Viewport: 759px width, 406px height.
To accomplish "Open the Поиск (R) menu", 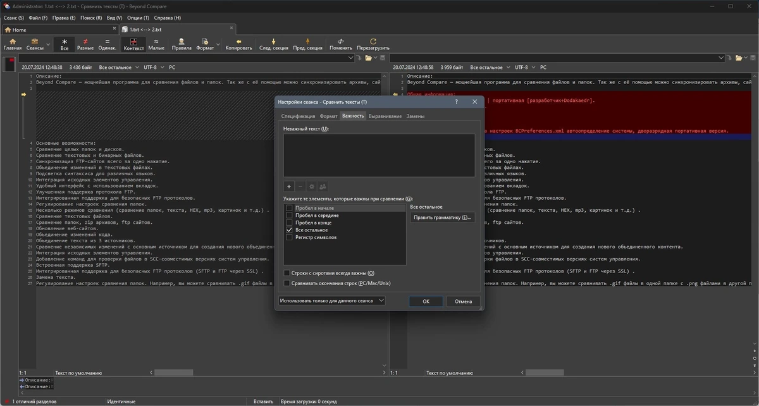I will point(91,18).
